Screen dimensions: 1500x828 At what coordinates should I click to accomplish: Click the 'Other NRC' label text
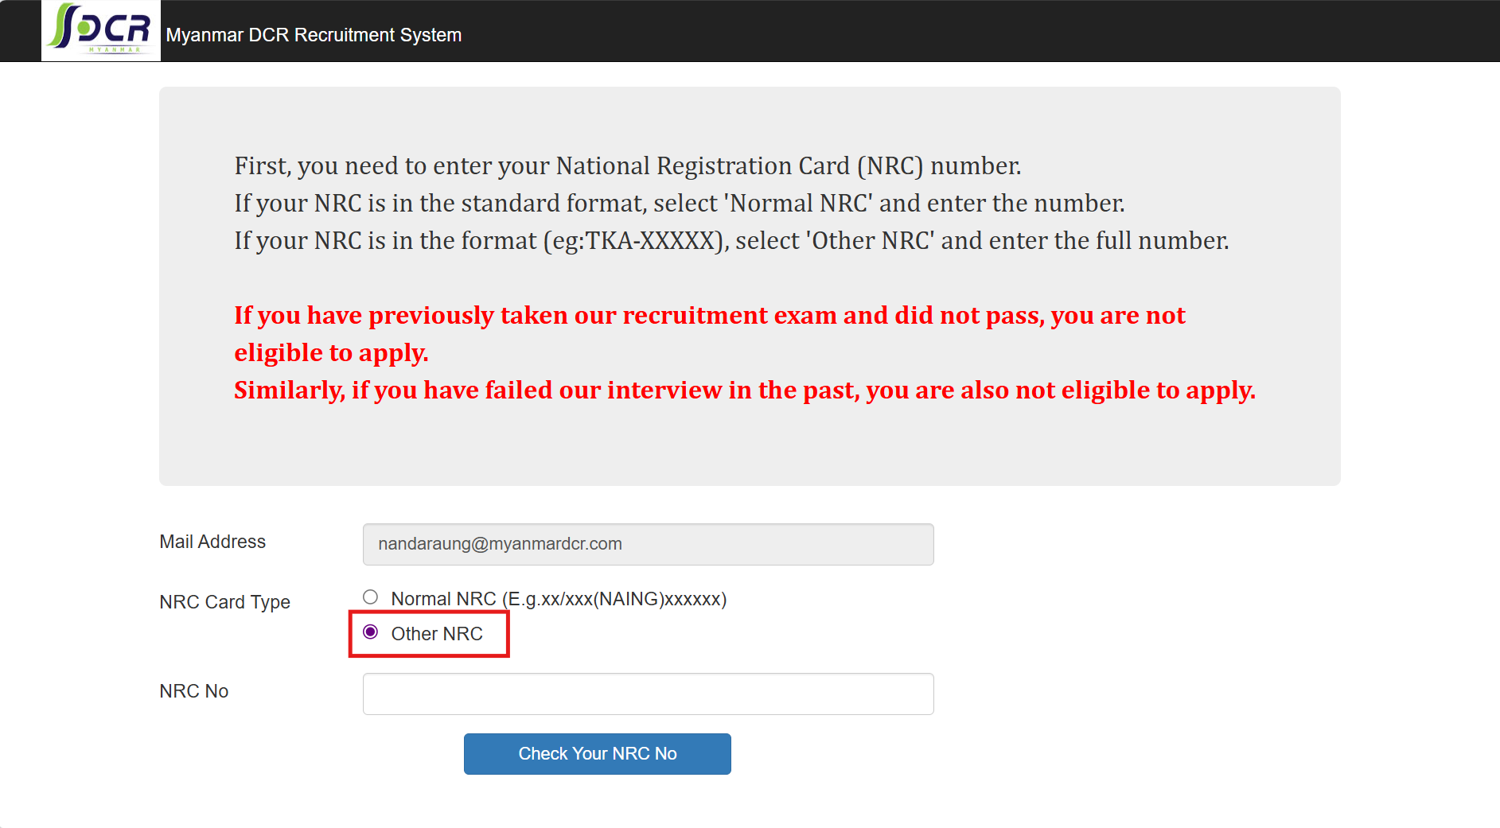tap(437, 634)
